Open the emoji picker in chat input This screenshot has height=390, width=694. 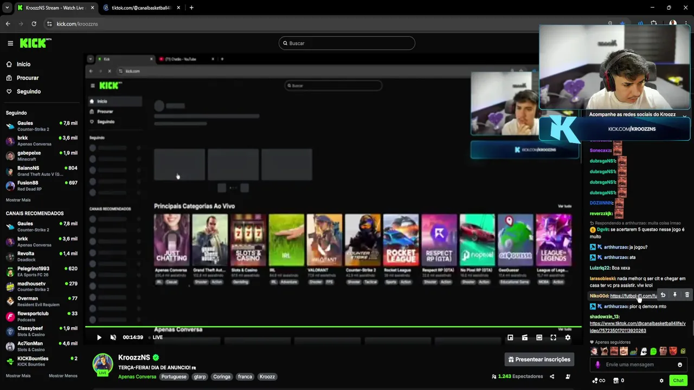click(680, 365)
